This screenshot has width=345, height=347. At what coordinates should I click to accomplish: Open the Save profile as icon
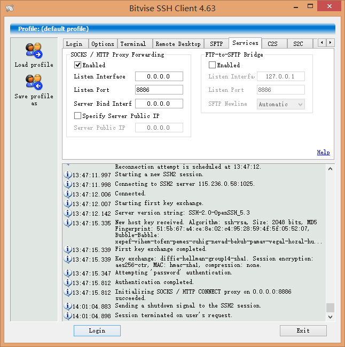(34, 82)
